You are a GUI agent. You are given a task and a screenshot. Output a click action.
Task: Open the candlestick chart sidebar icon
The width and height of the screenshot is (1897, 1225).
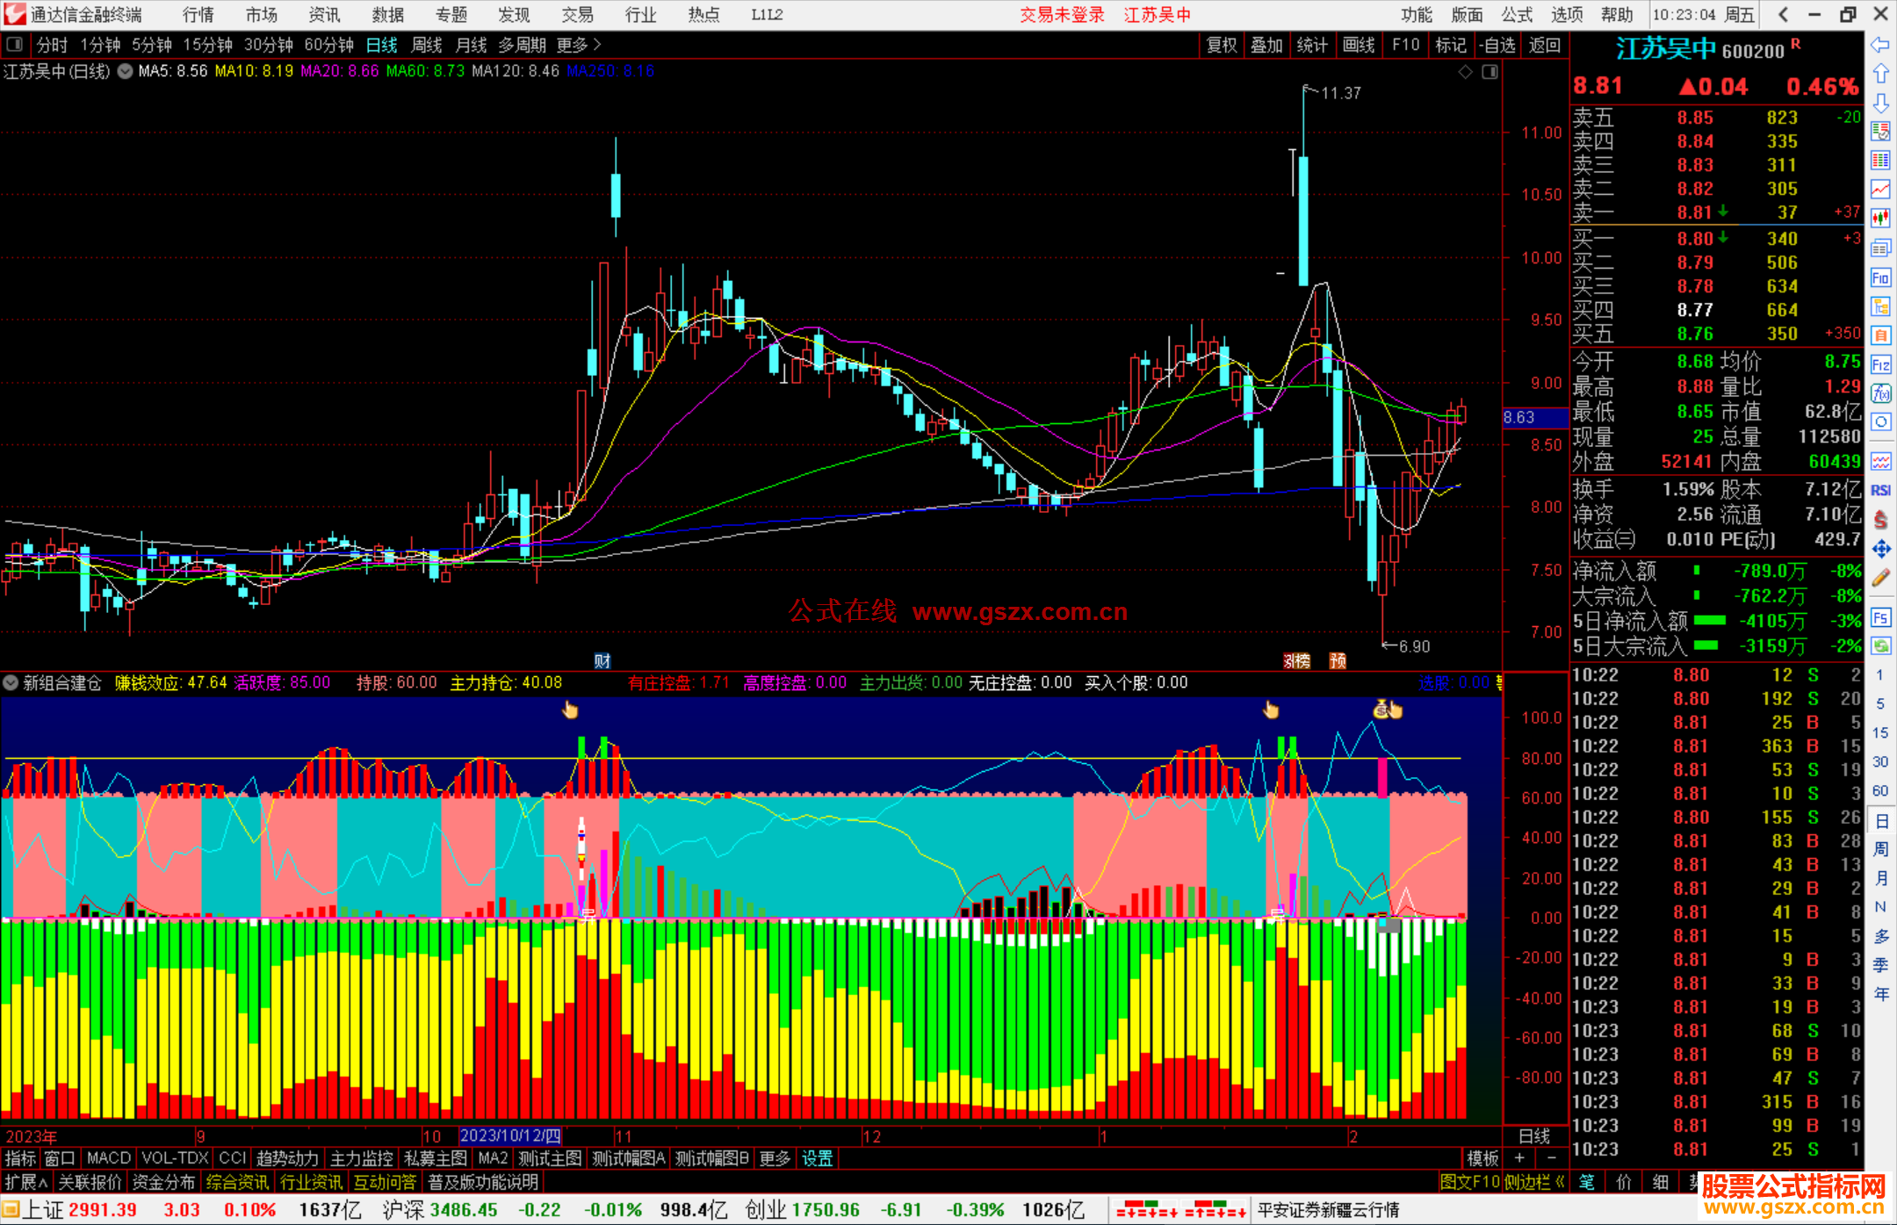pos(1880,218)
